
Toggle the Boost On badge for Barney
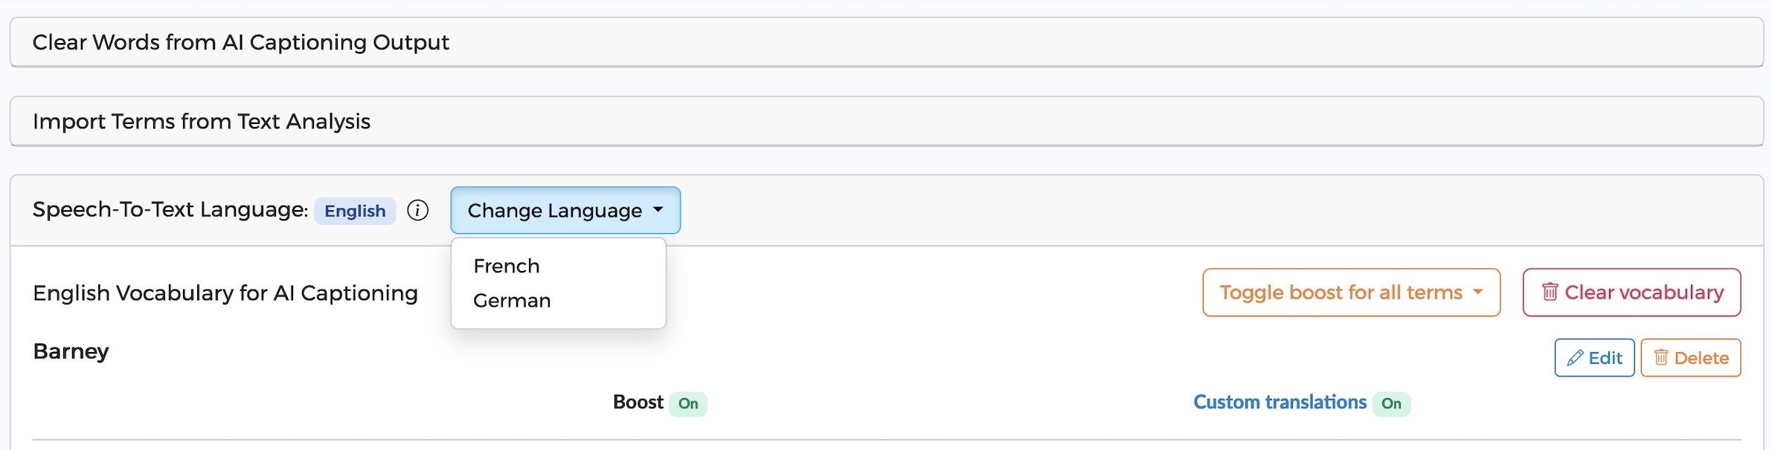[688, 403]
